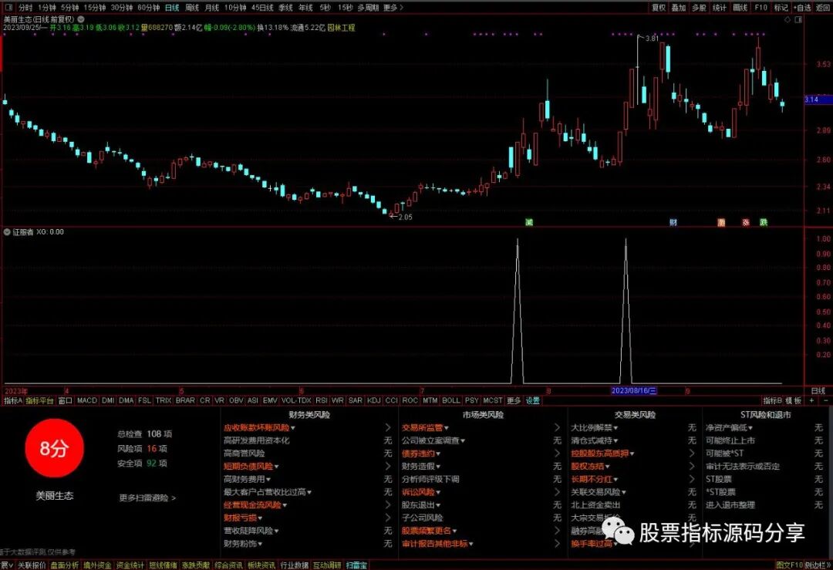Open 更多扫雷避险 link
The width and height of the screenshot is (833, 570).
coord(147,498)
